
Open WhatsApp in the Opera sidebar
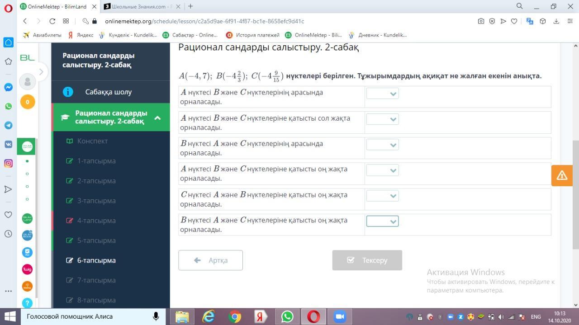click(x=8, y=106)
